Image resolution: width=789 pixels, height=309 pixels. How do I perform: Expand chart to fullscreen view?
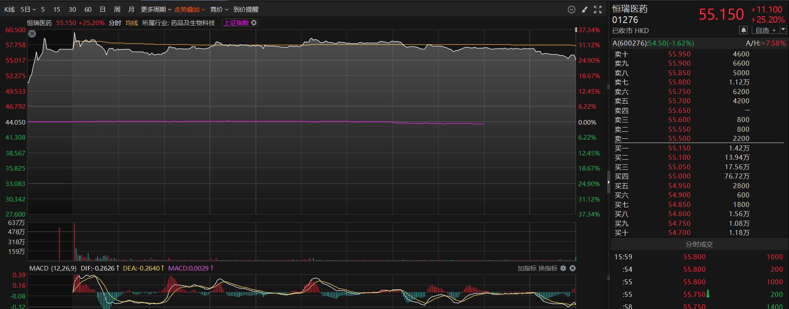coord(598,10)
